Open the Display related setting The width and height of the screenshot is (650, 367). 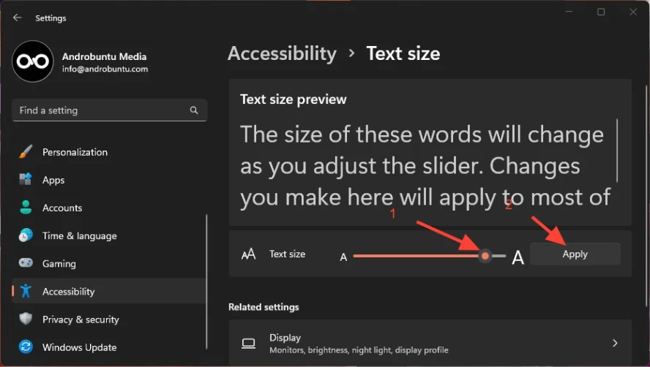[430, 343]
